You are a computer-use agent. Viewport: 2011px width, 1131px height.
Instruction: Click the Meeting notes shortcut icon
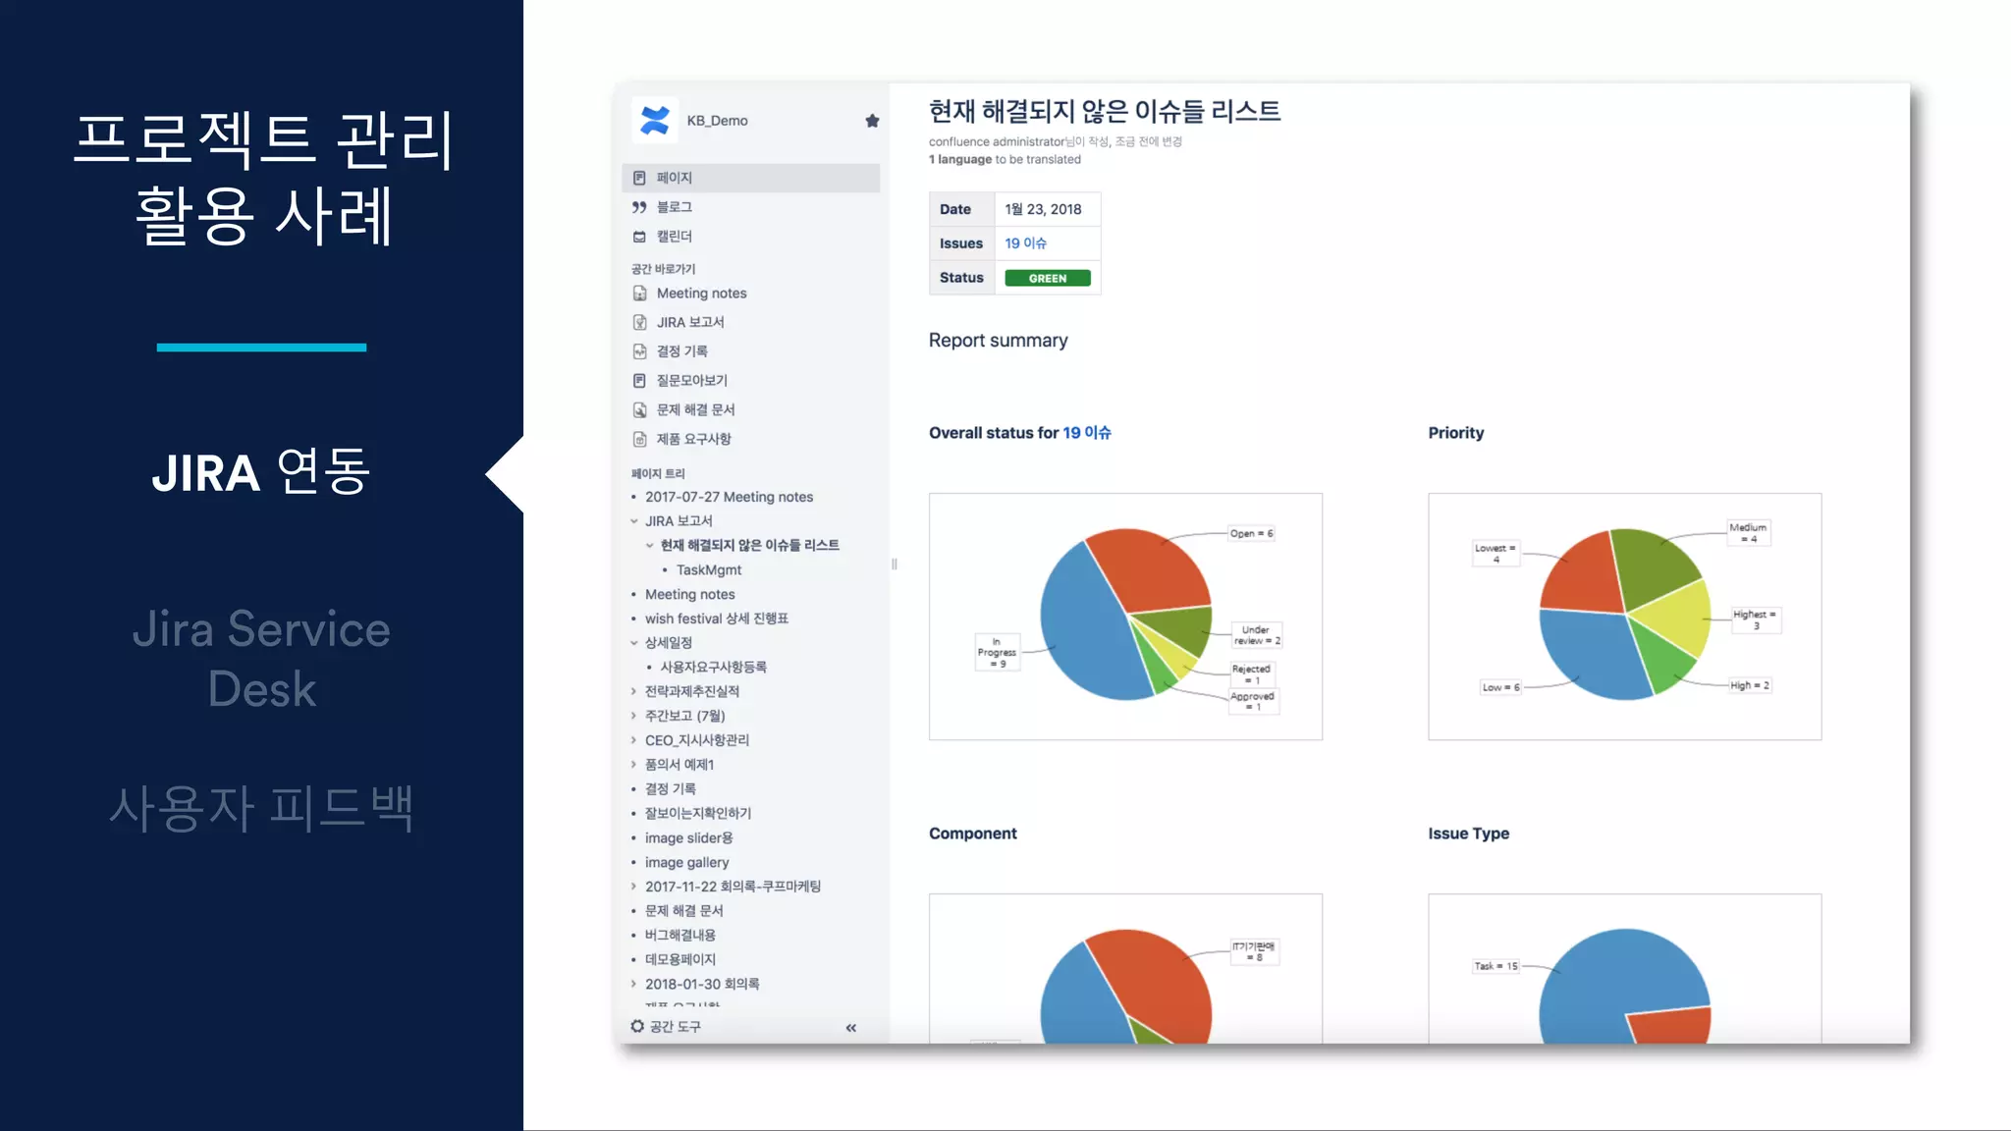click(640, 294)
